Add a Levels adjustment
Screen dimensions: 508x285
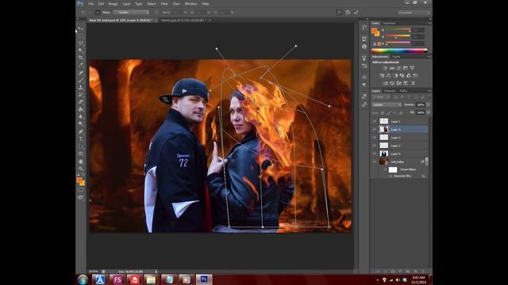tap(392, 68)
